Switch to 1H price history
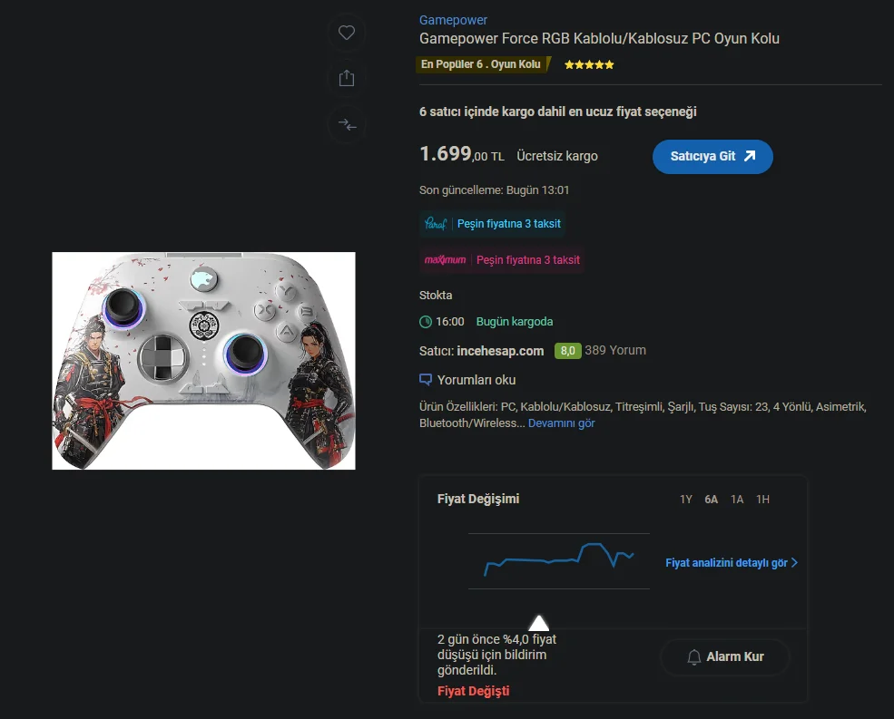 tap(762, 500)
